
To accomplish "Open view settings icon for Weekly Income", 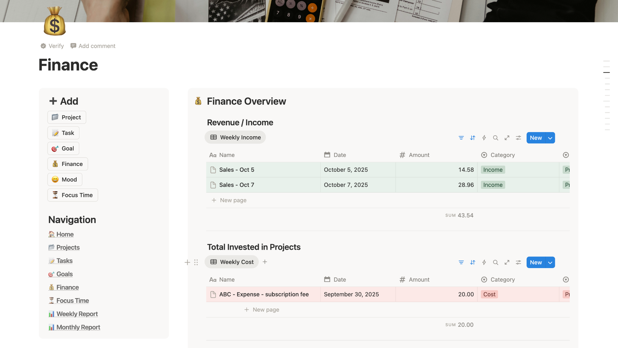I will [518, 138].
